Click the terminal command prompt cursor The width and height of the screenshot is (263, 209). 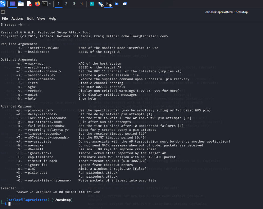10,204
